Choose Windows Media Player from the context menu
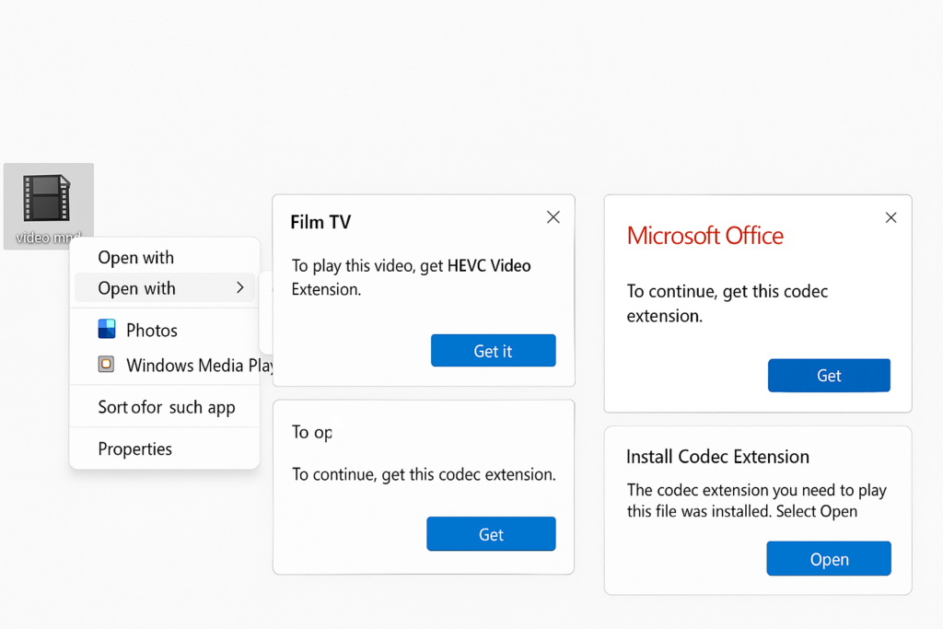This screenshot has height=629, width=943. click(x=173, y=365)
